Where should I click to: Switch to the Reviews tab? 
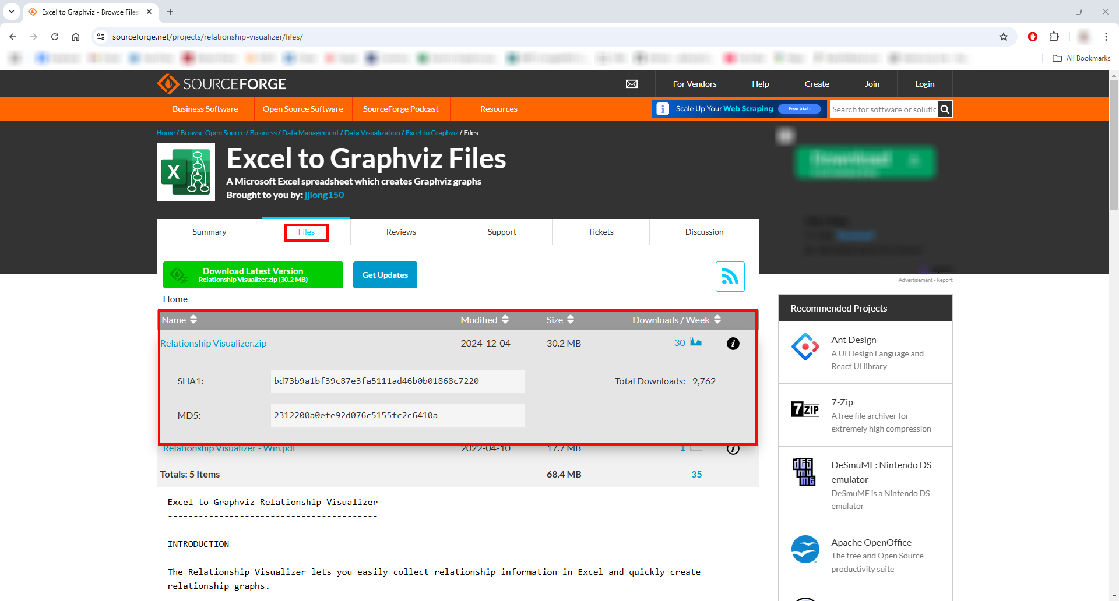(401, 232)
